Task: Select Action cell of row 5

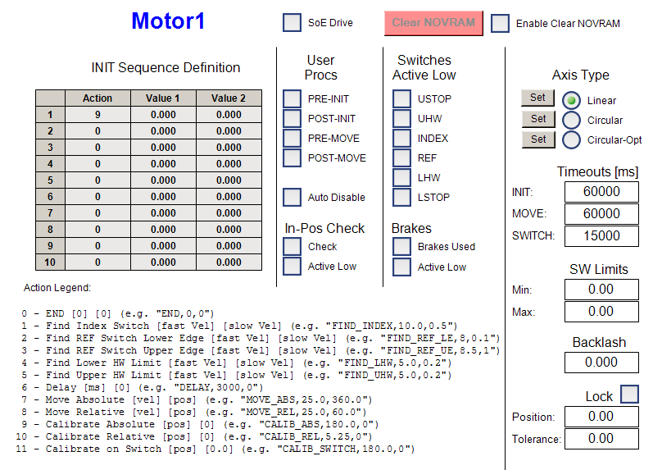Action: 97,180
